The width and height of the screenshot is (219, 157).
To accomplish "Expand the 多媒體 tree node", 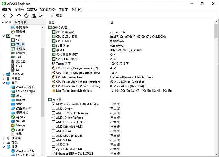I will (4, 139).
